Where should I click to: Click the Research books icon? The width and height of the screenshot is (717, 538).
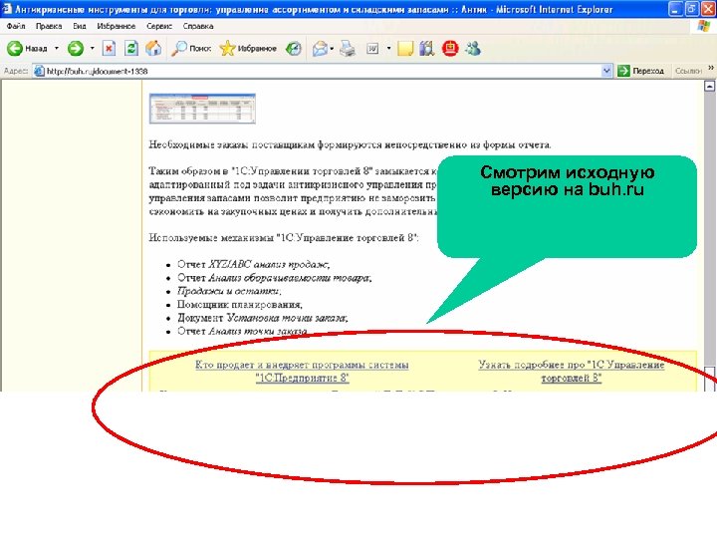(x=426, y=48)
